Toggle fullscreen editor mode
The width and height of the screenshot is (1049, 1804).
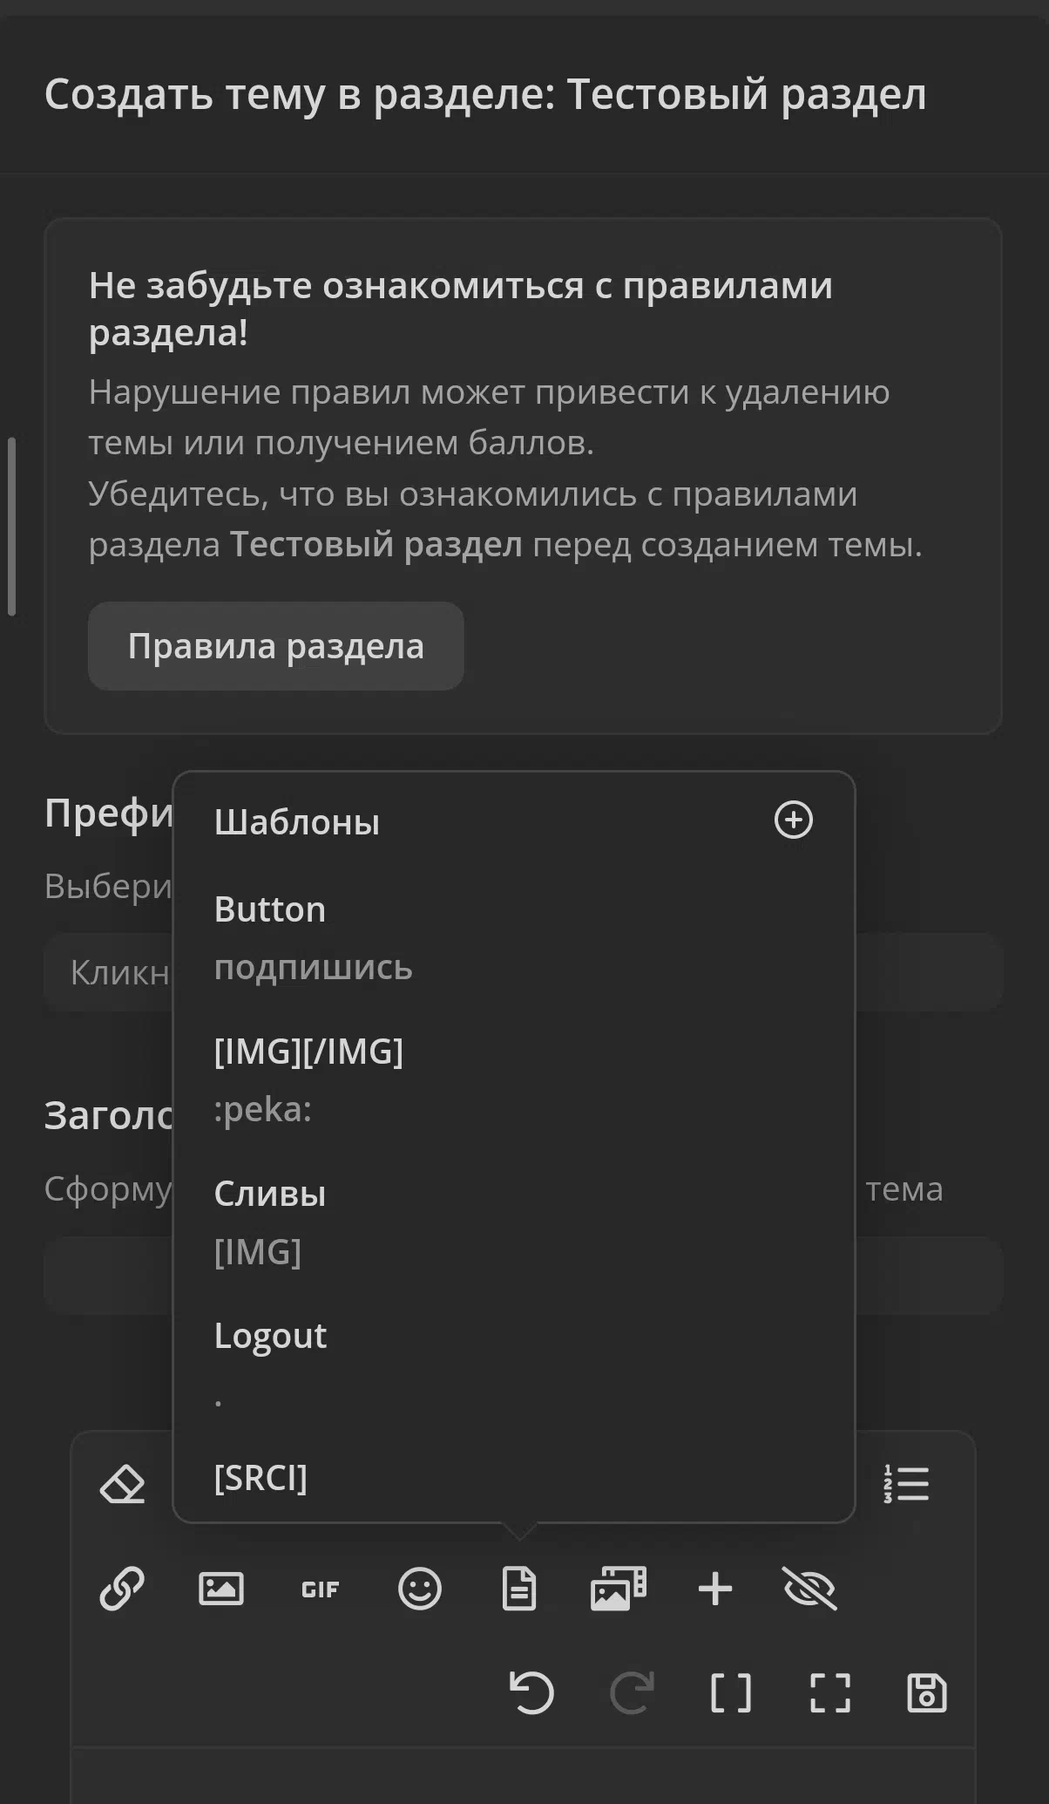830,1693
